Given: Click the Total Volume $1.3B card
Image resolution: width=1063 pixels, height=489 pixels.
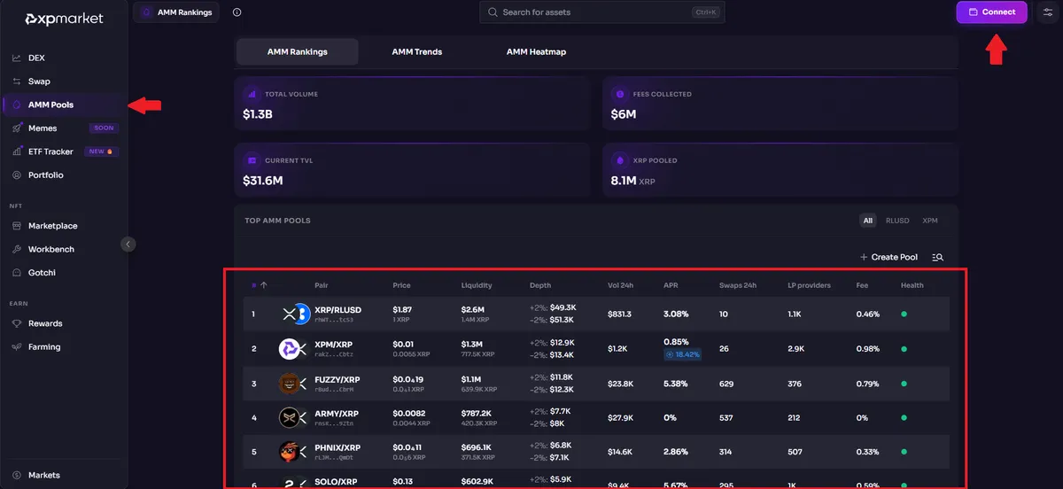Looking at the screenshot, I should (412, 104).
